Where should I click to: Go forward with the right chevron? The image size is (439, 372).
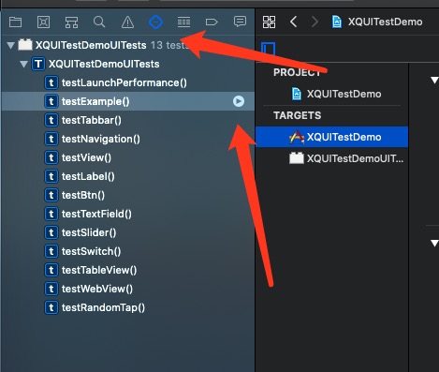click(315, 22)
